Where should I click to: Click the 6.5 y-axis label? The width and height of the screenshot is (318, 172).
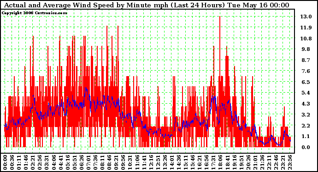[306, 82]
